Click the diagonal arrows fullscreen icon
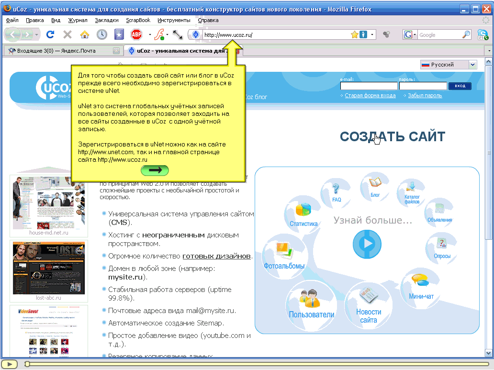 tap(178, 34)
